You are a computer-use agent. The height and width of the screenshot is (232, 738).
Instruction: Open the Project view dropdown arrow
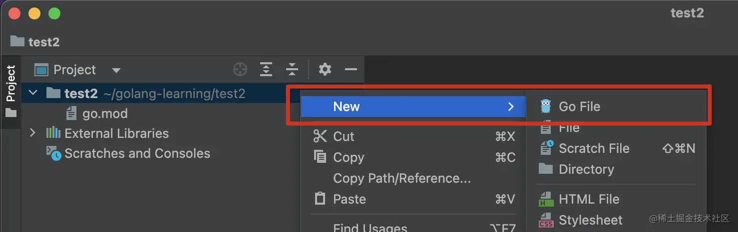pos(116,70)
